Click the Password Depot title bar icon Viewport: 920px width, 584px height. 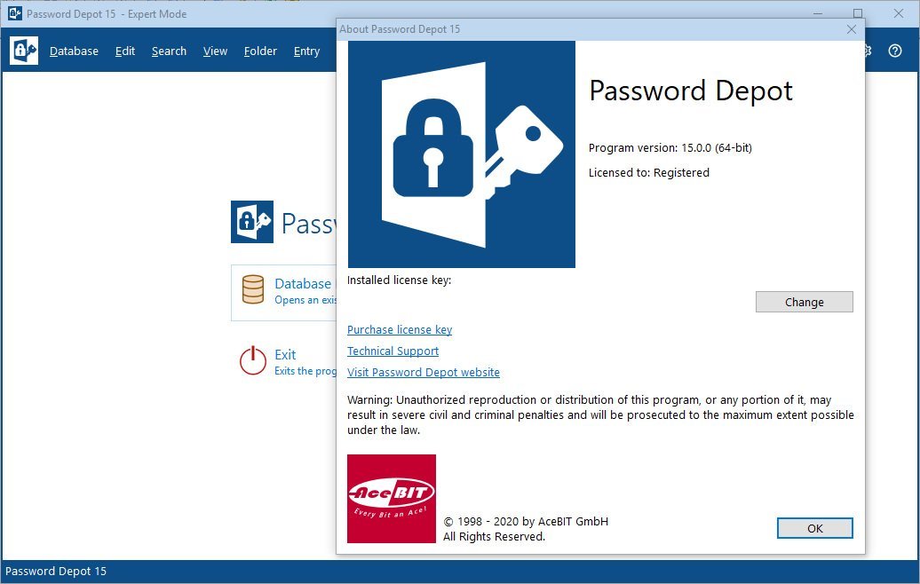pos(15,13)
